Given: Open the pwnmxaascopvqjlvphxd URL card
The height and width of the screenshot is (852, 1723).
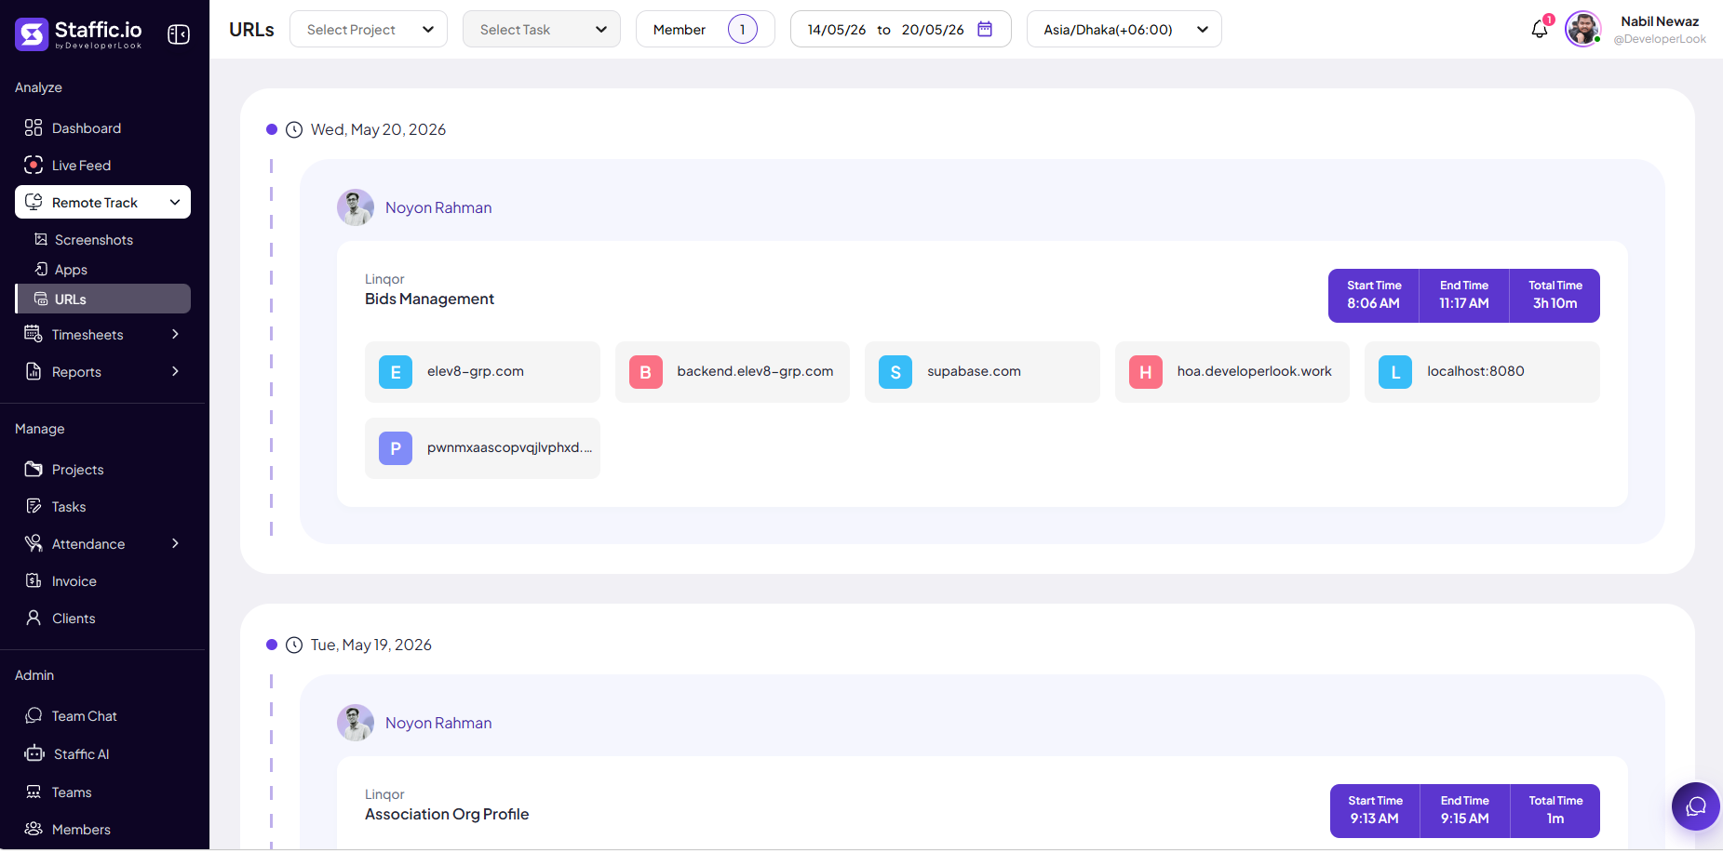Looking at the screenshot, I should (482, 448).
